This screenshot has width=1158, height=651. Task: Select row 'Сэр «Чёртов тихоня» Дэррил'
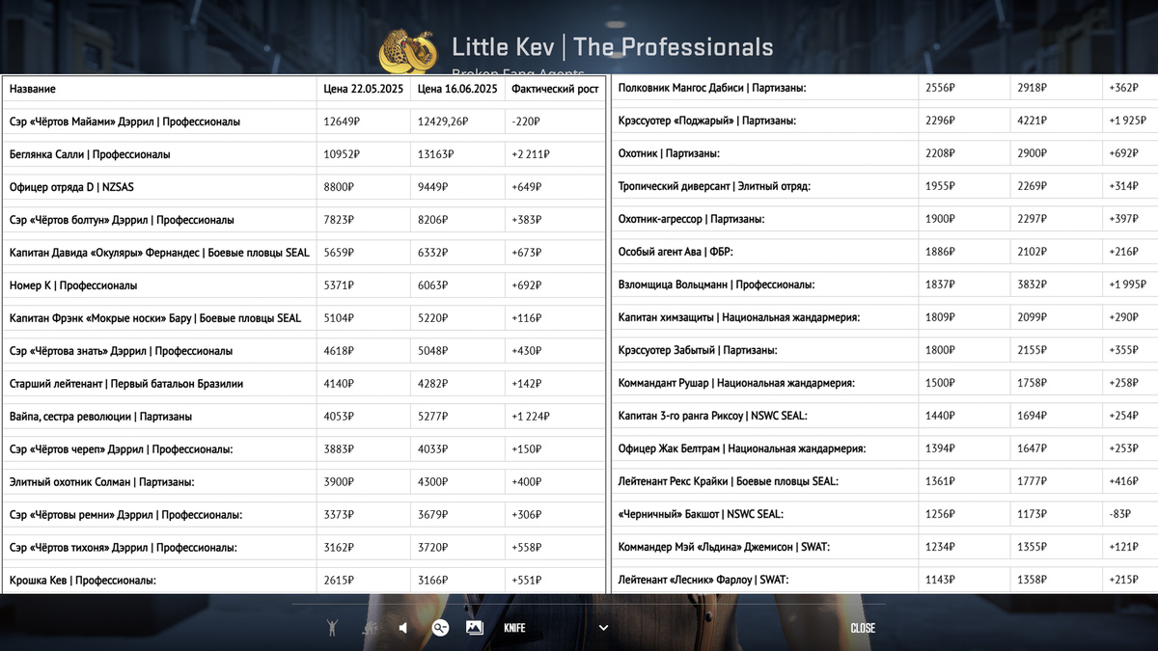tap(304, 548)
